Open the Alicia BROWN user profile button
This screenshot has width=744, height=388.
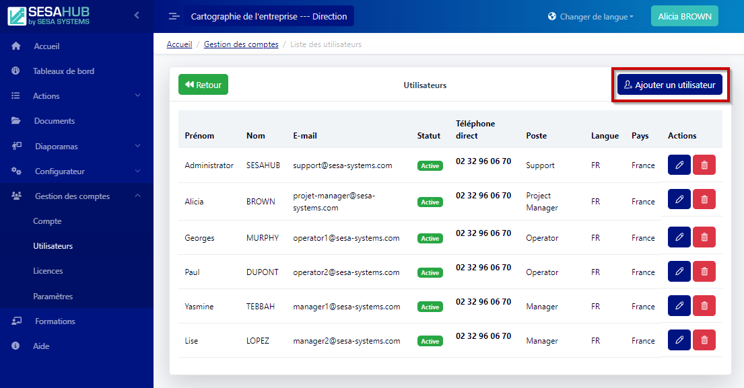684,17
